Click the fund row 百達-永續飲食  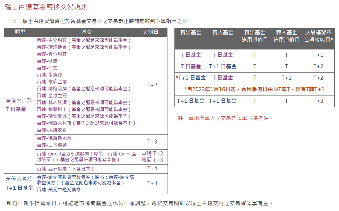click(x=52, y=130)
